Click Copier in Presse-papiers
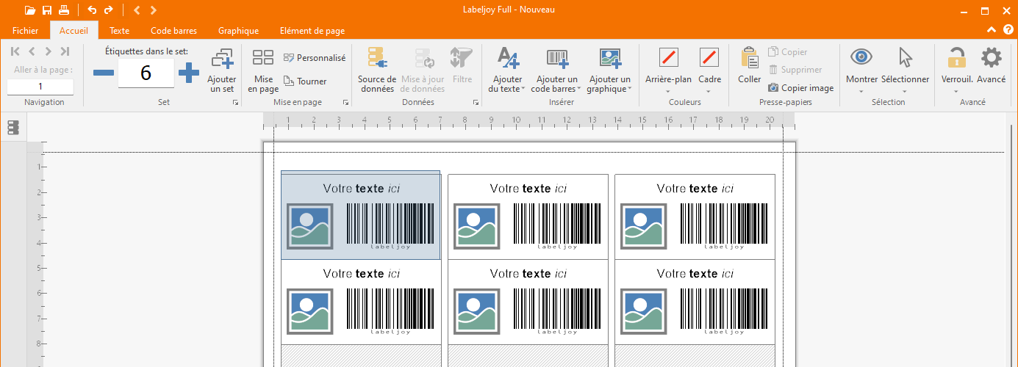 click(788, 52)
